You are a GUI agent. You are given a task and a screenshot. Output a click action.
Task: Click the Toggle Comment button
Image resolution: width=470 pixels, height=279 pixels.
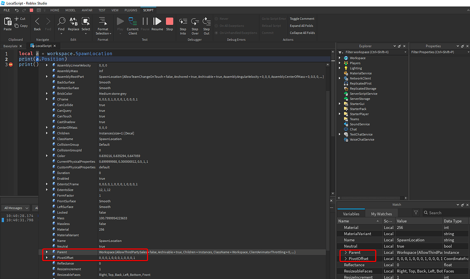tap(302, 19)
